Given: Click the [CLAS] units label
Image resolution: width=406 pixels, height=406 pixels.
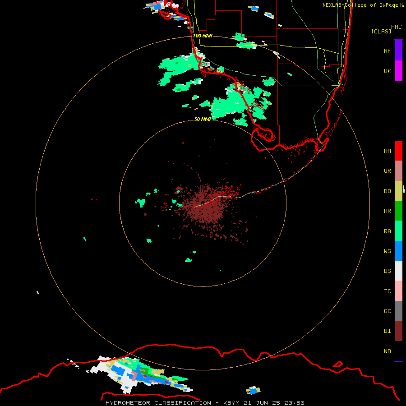Looking at the screenshot, I should pyautogui.click(x=381, y=31).
